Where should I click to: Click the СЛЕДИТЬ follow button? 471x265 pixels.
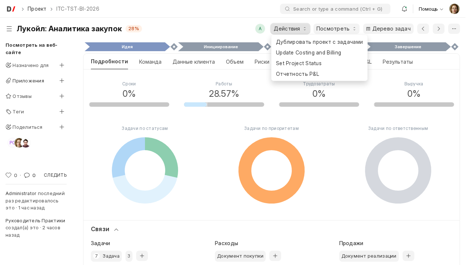click(55, 175)
